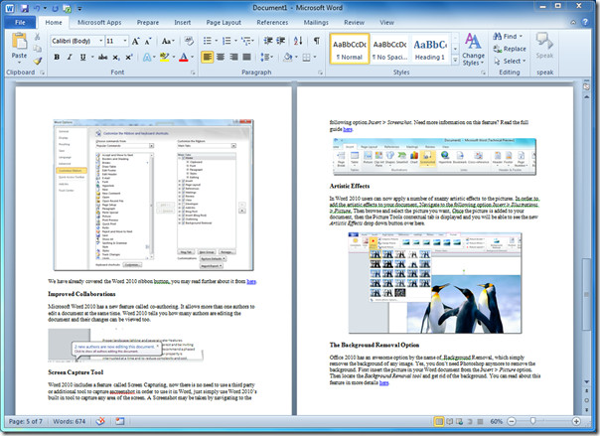This screenshot has width=600, height=436.
Task: Toggle underline formatting
Action: (82, 57)
